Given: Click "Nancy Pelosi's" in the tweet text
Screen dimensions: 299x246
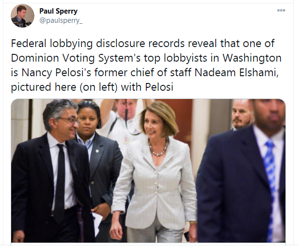Looking at the screenshot, I should pyautogui.click(x=56, y=73).
